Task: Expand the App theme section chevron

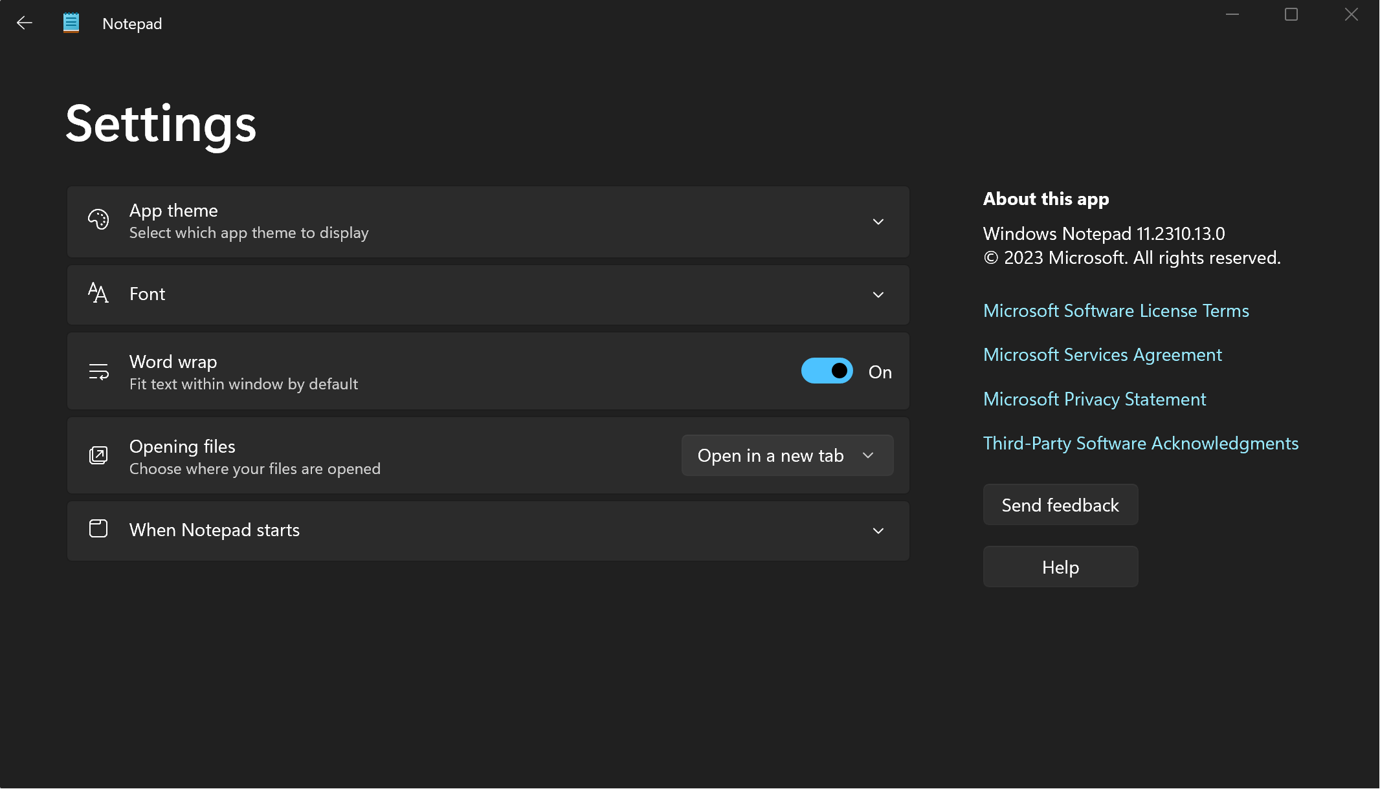Action: 878,222
